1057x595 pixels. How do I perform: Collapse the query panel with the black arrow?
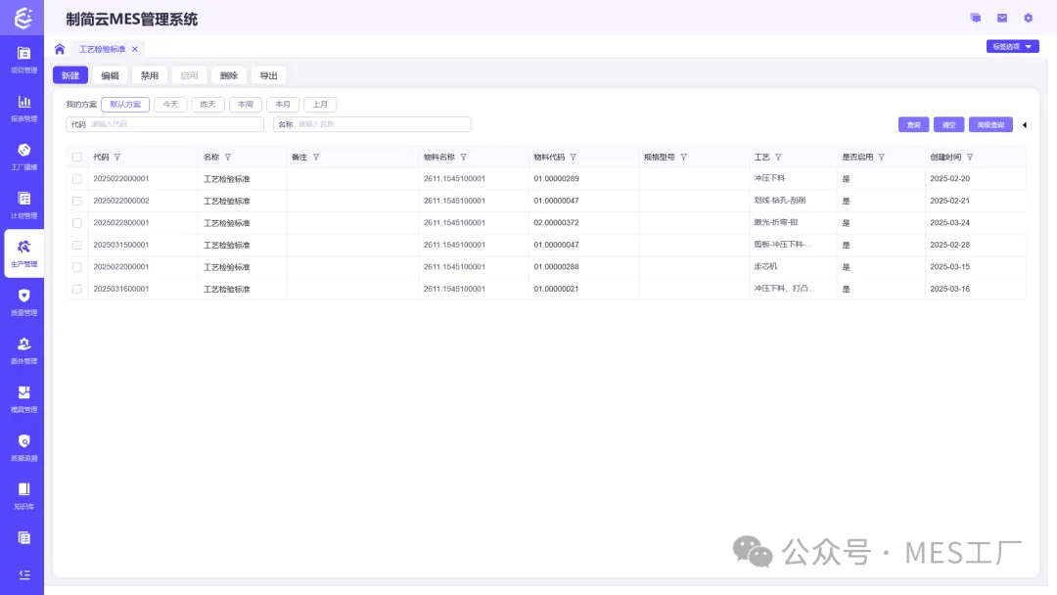(1024, 124)
